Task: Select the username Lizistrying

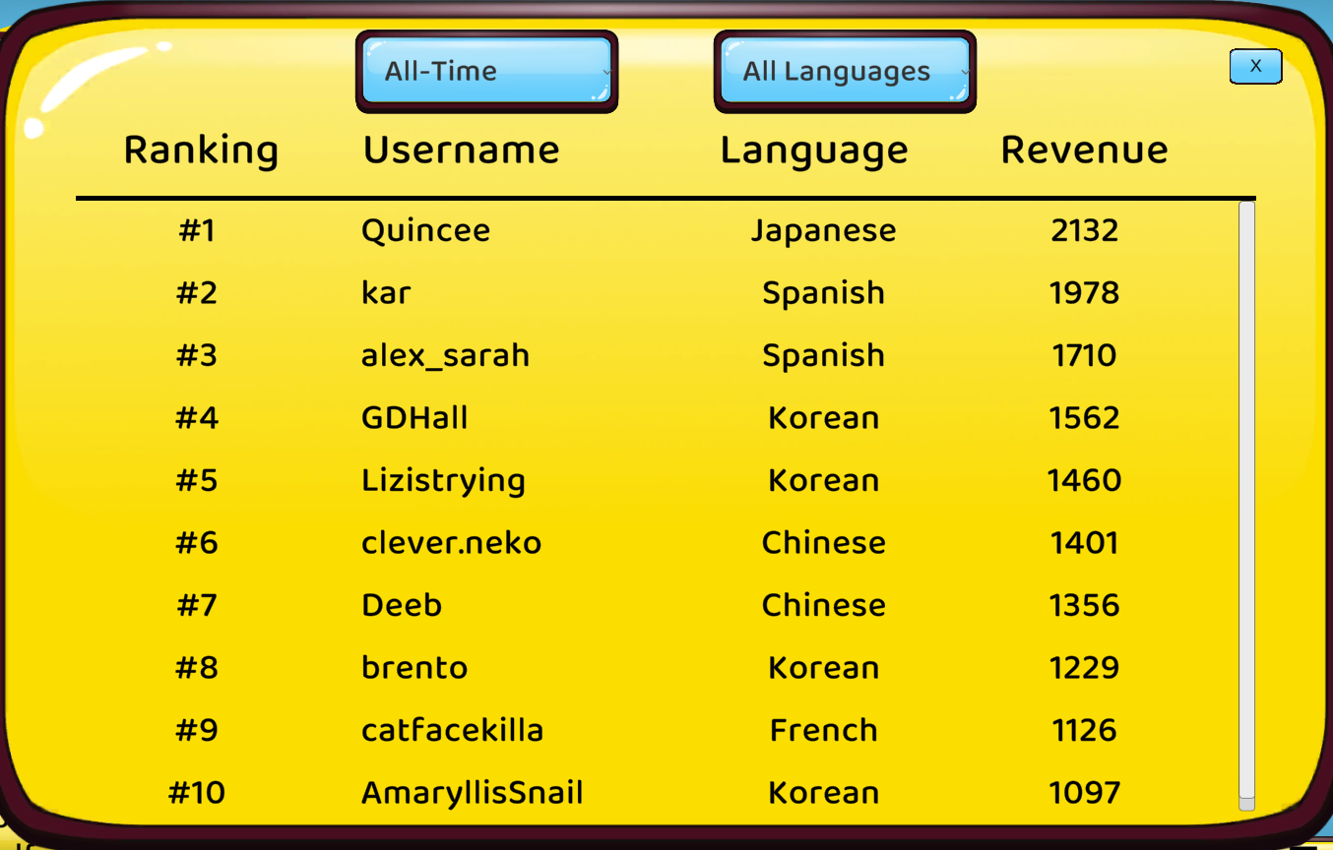Action: 443,482
